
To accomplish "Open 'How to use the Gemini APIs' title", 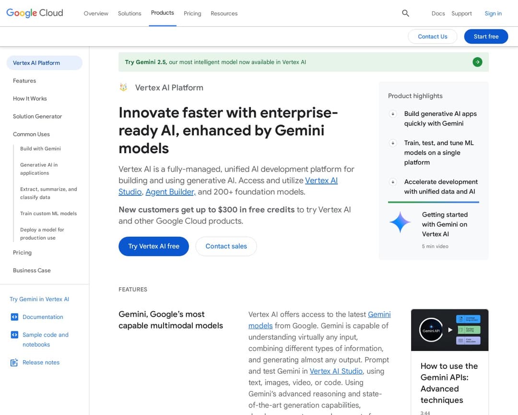I will [x=449, y=383].
